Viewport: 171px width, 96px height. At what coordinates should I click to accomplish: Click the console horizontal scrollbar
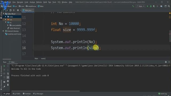point(45,91)
